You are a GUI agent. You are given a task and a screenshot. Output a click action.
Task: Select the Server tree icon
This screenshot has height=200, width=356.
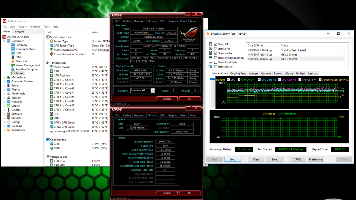click(9, 86)
